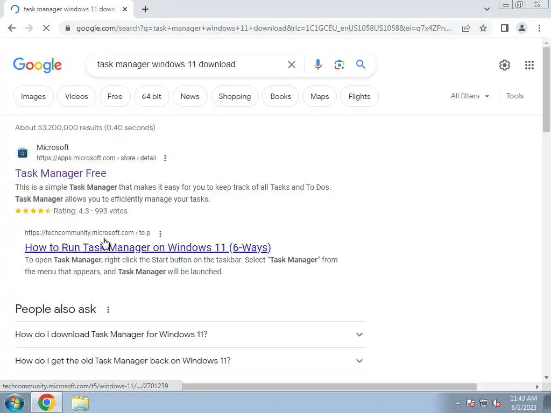551x413 pixels.
Task: Filter results by Videos
Action: [76, 96]
